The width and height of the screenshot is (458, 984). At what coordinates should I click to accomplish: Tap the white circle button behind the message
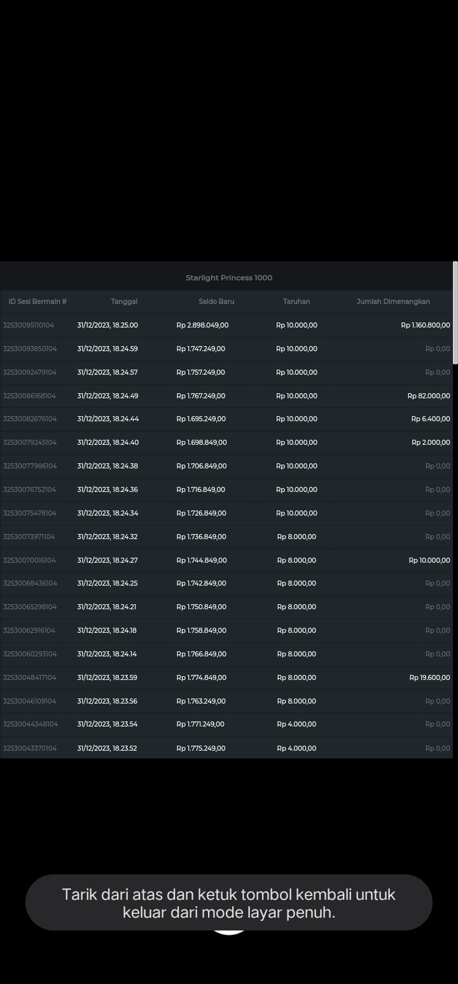pyautogui.click(x=229, y=933)
